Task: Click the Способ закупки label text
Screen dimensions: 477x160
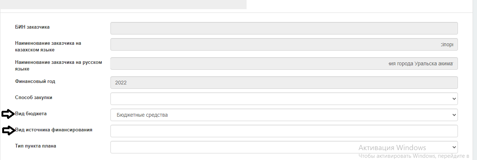Action: pyautogui.click(x=33, y=97)
